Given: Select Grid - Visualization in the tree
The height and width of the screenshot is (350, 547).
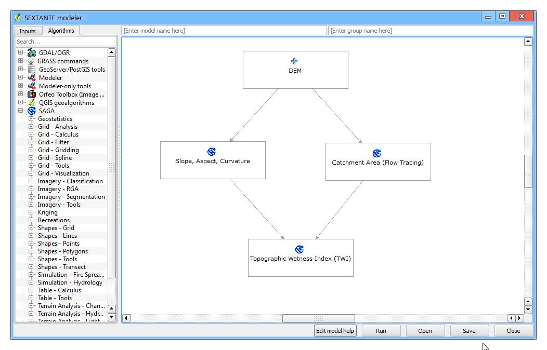Looking at the screenshot, I should pyautogui.click(x=64, y=173).
